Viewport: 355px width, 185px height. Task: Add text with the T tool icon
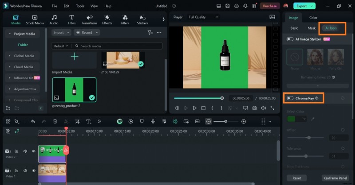pyautogui.click(x=88, y=122)
